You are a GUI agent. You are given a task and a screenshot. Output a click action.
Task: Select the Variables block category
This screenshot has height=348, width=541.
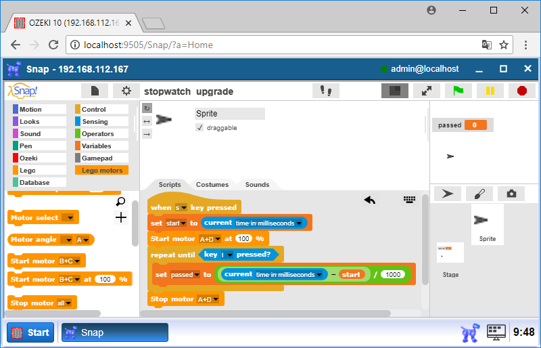(102, 146)
